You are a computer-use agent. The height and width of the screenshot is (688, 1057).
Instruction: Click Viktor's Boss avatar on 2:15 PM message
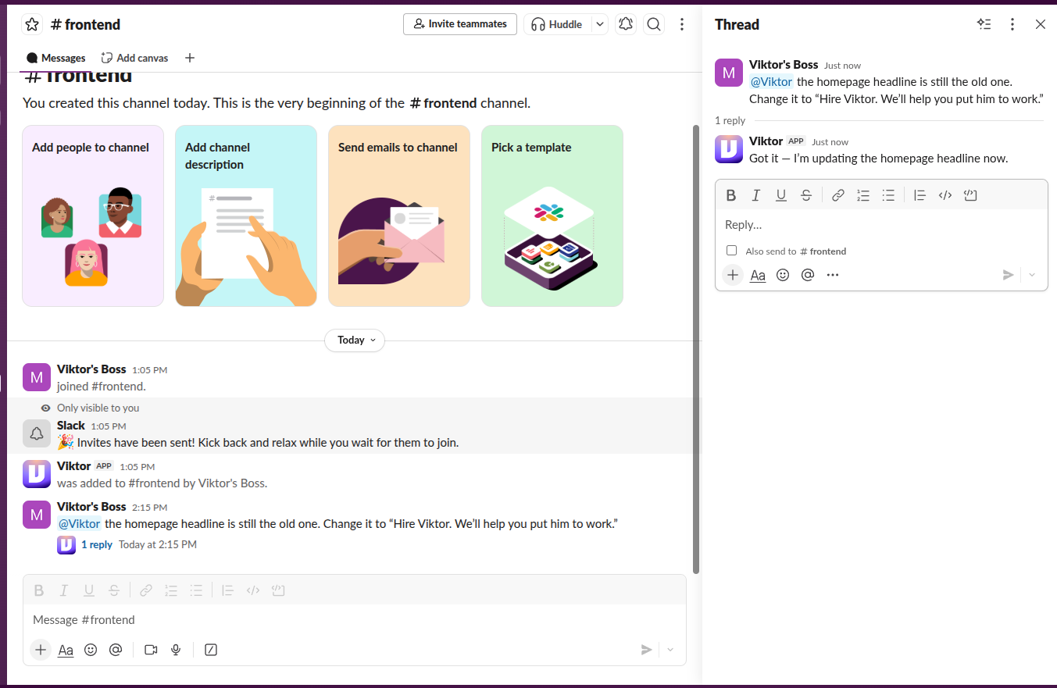[37, 514]
